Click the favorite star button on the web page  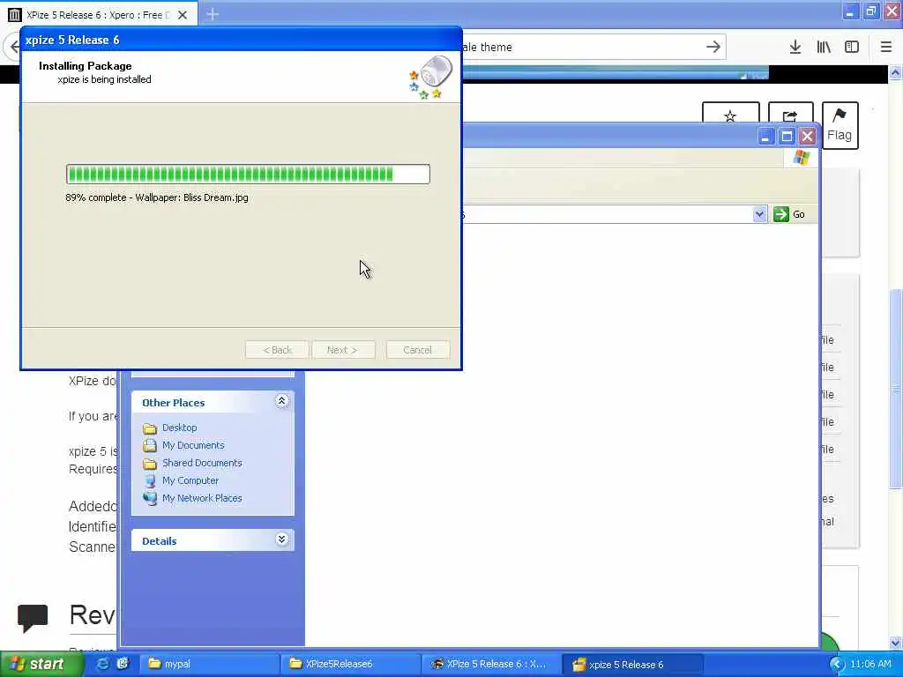730,115
